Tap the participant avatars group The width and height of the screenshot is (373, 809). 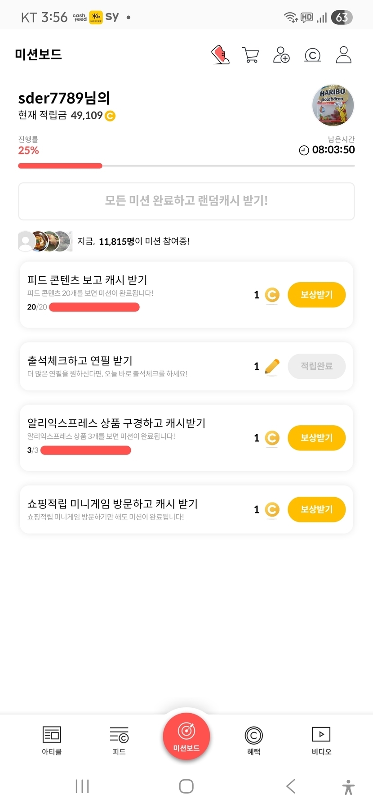45,241
